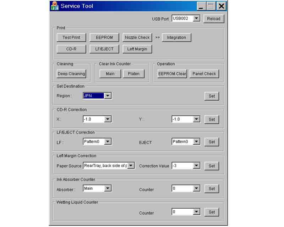The width and height of the screenshot is (284, 227).
Task: Open the Absorber dropdown showing Main
Action: pyautogui.click(x=97, y=188)
